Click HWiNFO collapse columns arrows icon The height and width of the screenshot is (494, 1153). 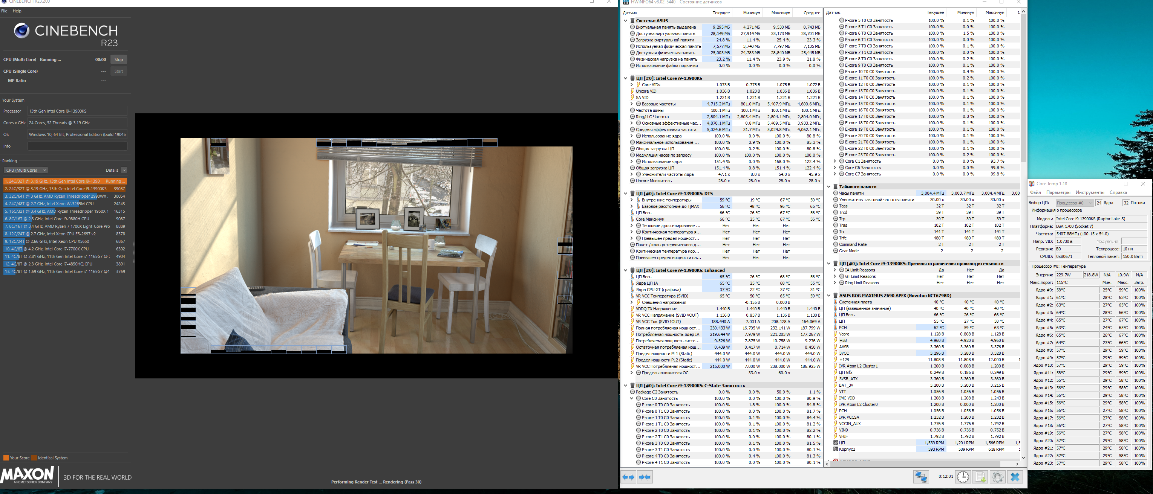click(x=645, y=477)
